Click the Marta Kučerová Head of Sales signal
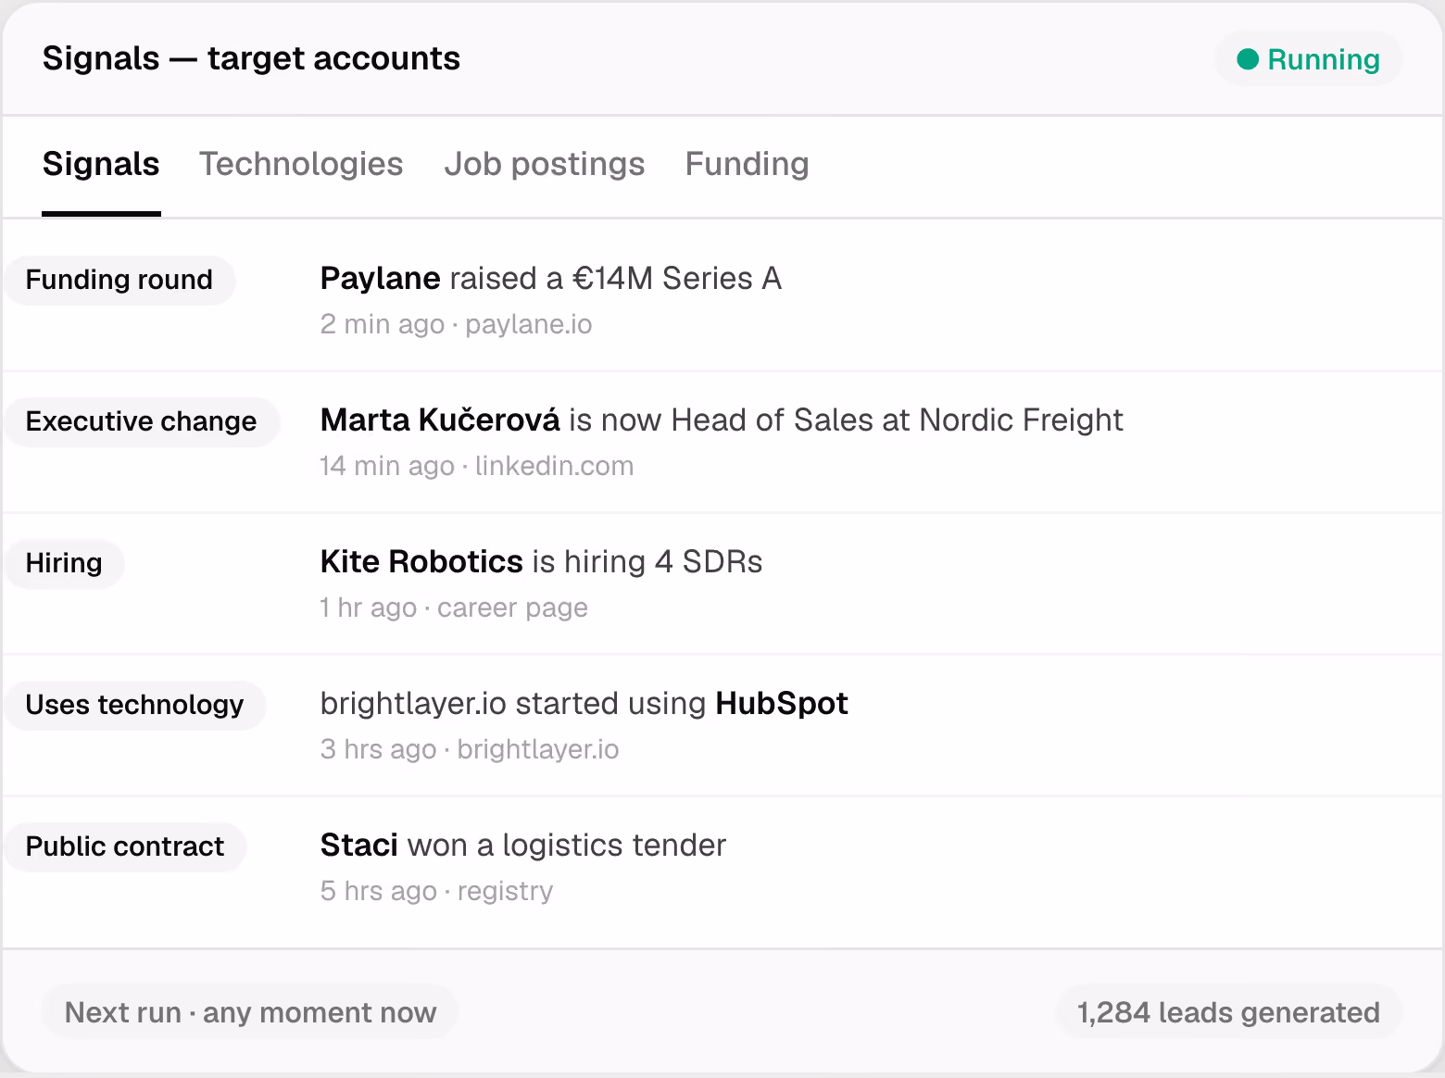Viewport: 1445px width, 1078px height. pos(722,420)
